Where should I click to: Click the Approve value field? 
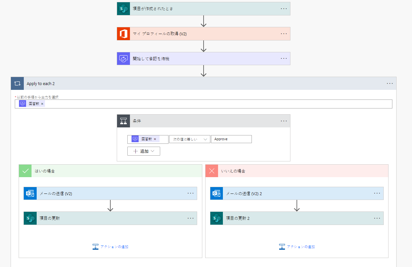(x=231, y=139)
